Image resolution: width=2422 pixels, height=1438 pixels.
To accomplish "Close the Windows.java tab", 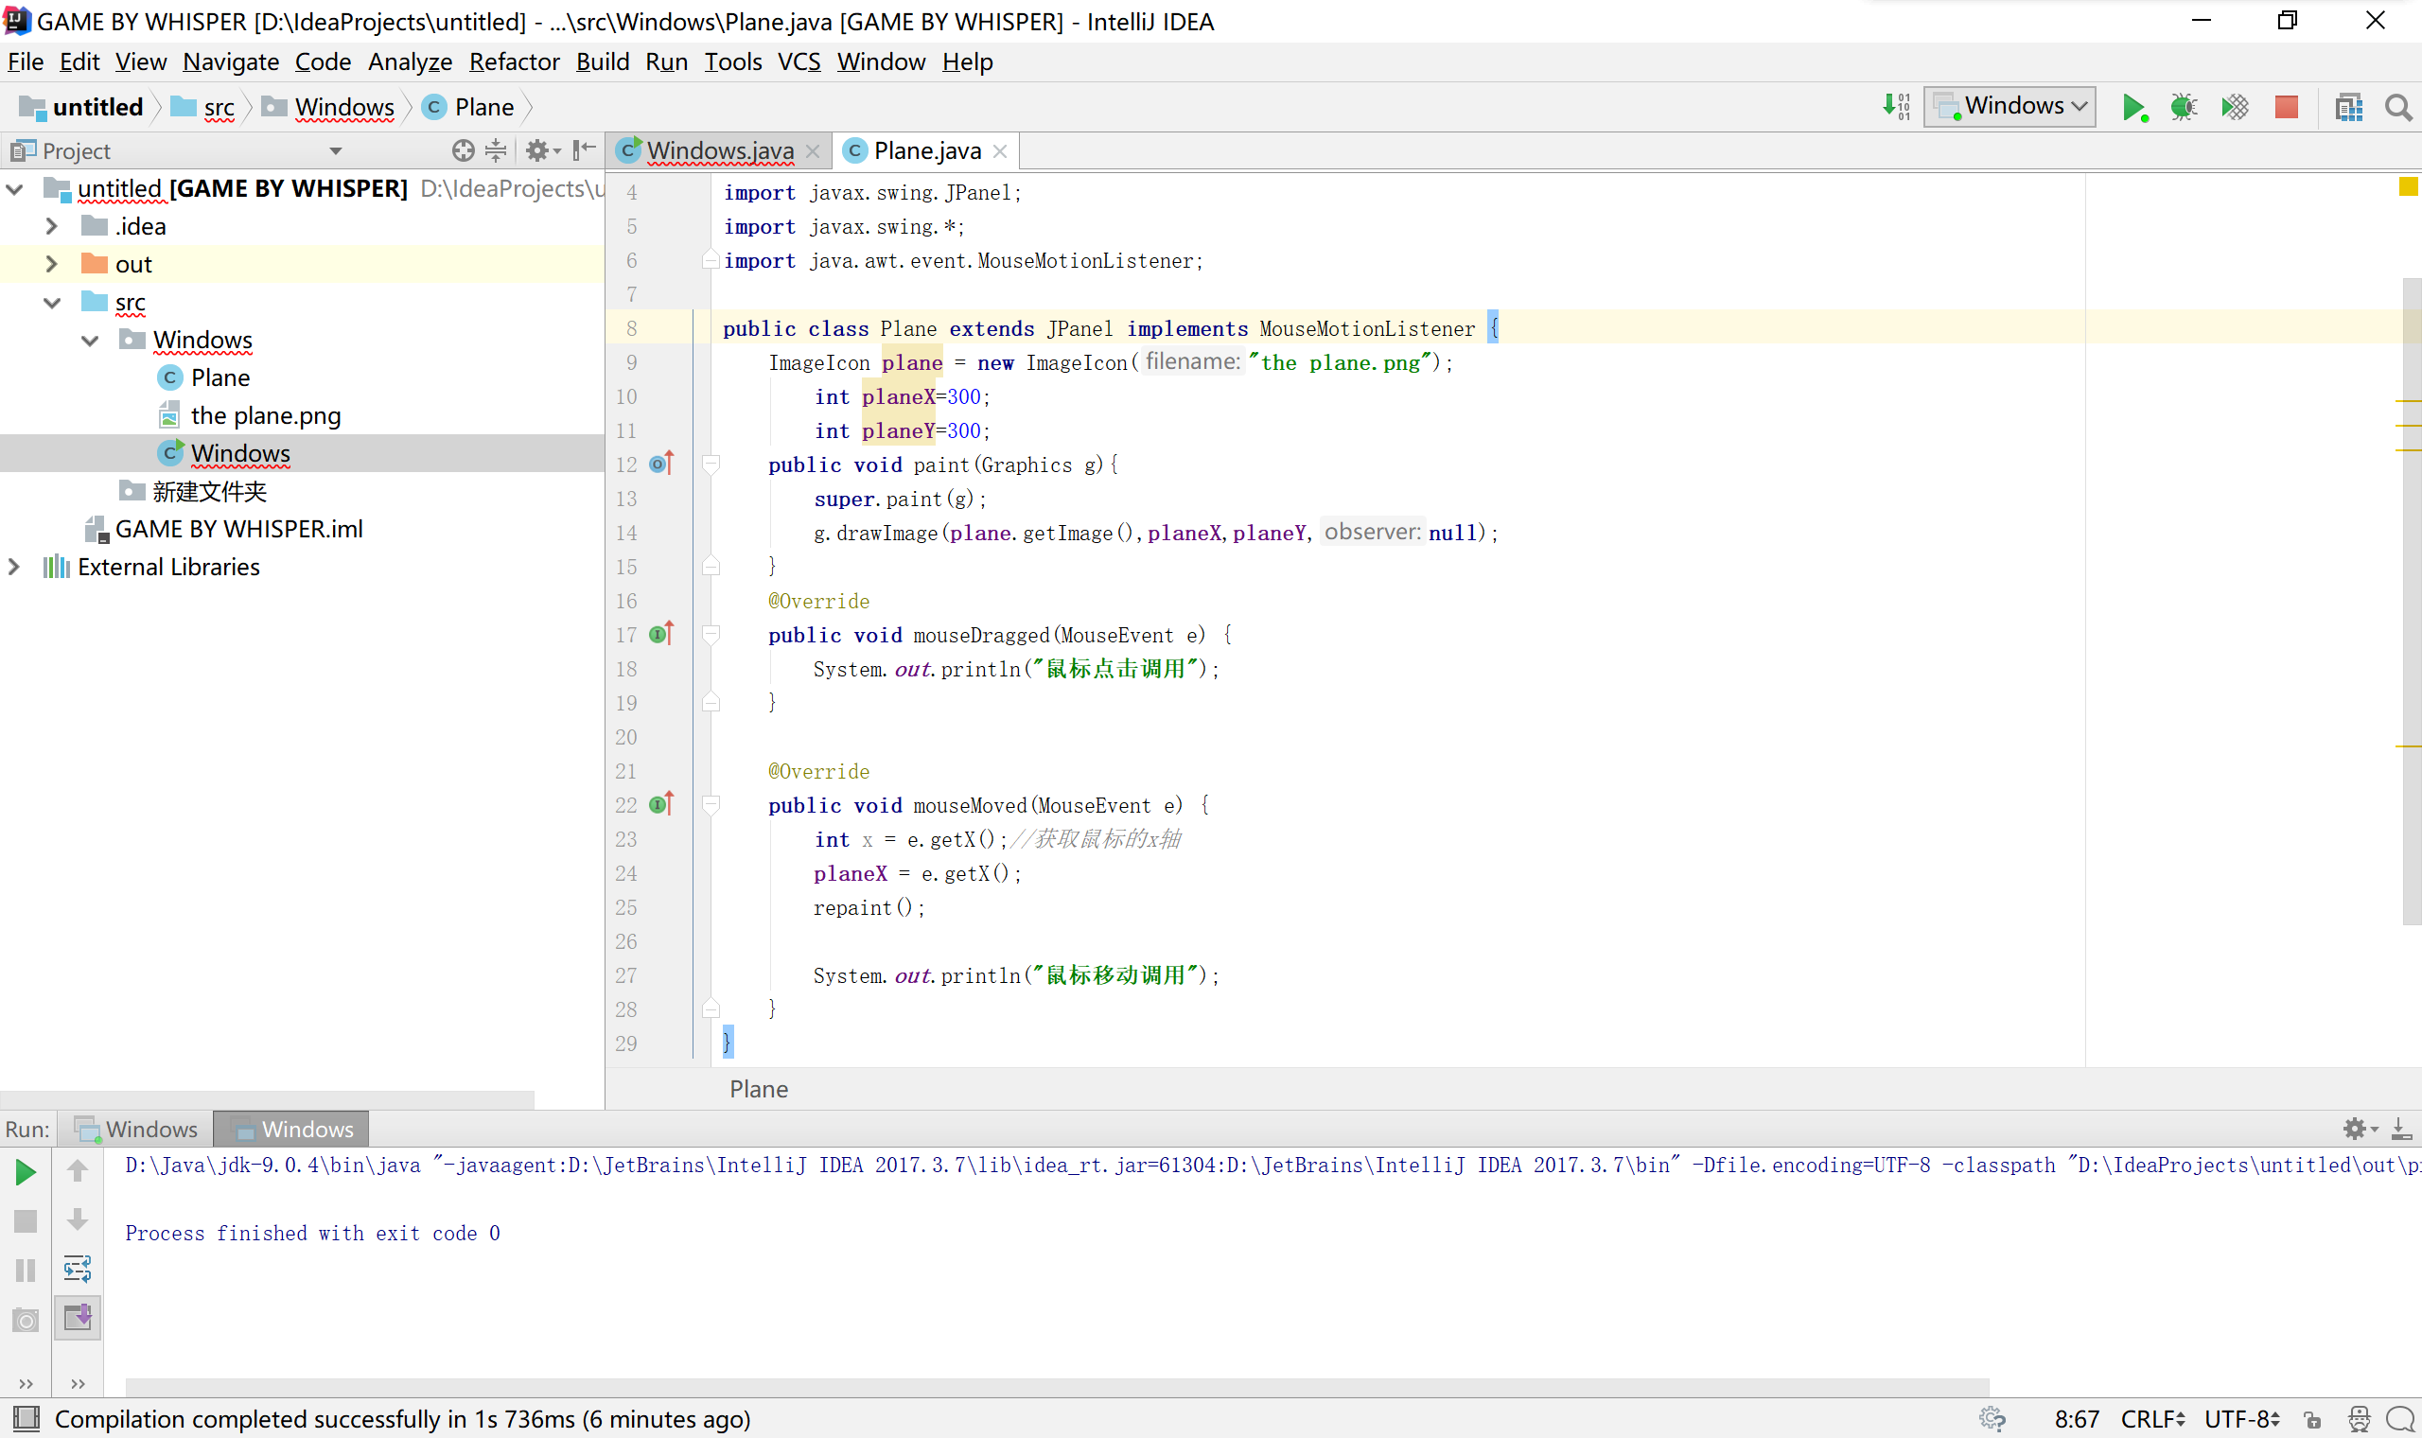I will click(813, 151).
